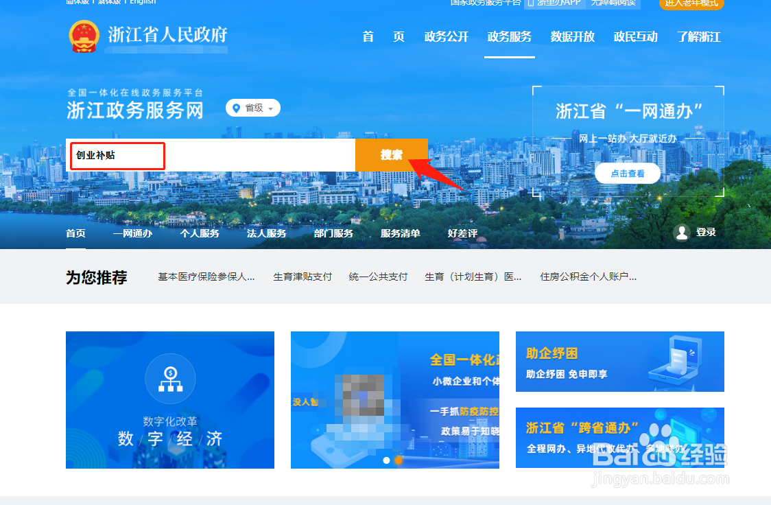The height and width of the screenshot is (505, 771).
Task: Click the 点击查看 button
Action: click(x=627, y=173)
